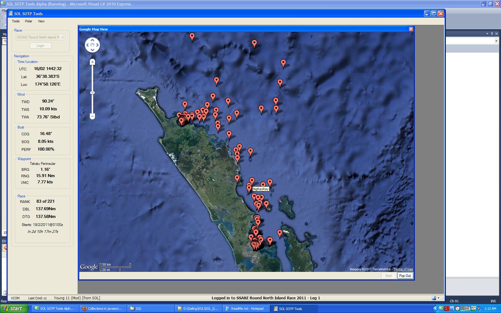Click the RNG value 15.91 Nm
The height and width of the screenshot is (313, 501).
(45, 176)
